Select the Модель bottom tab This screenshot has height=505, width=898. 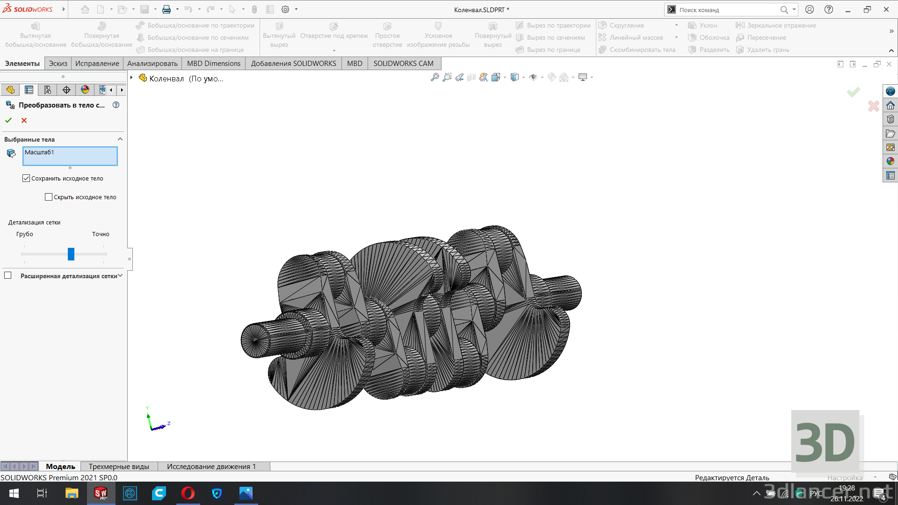point(60,466)
